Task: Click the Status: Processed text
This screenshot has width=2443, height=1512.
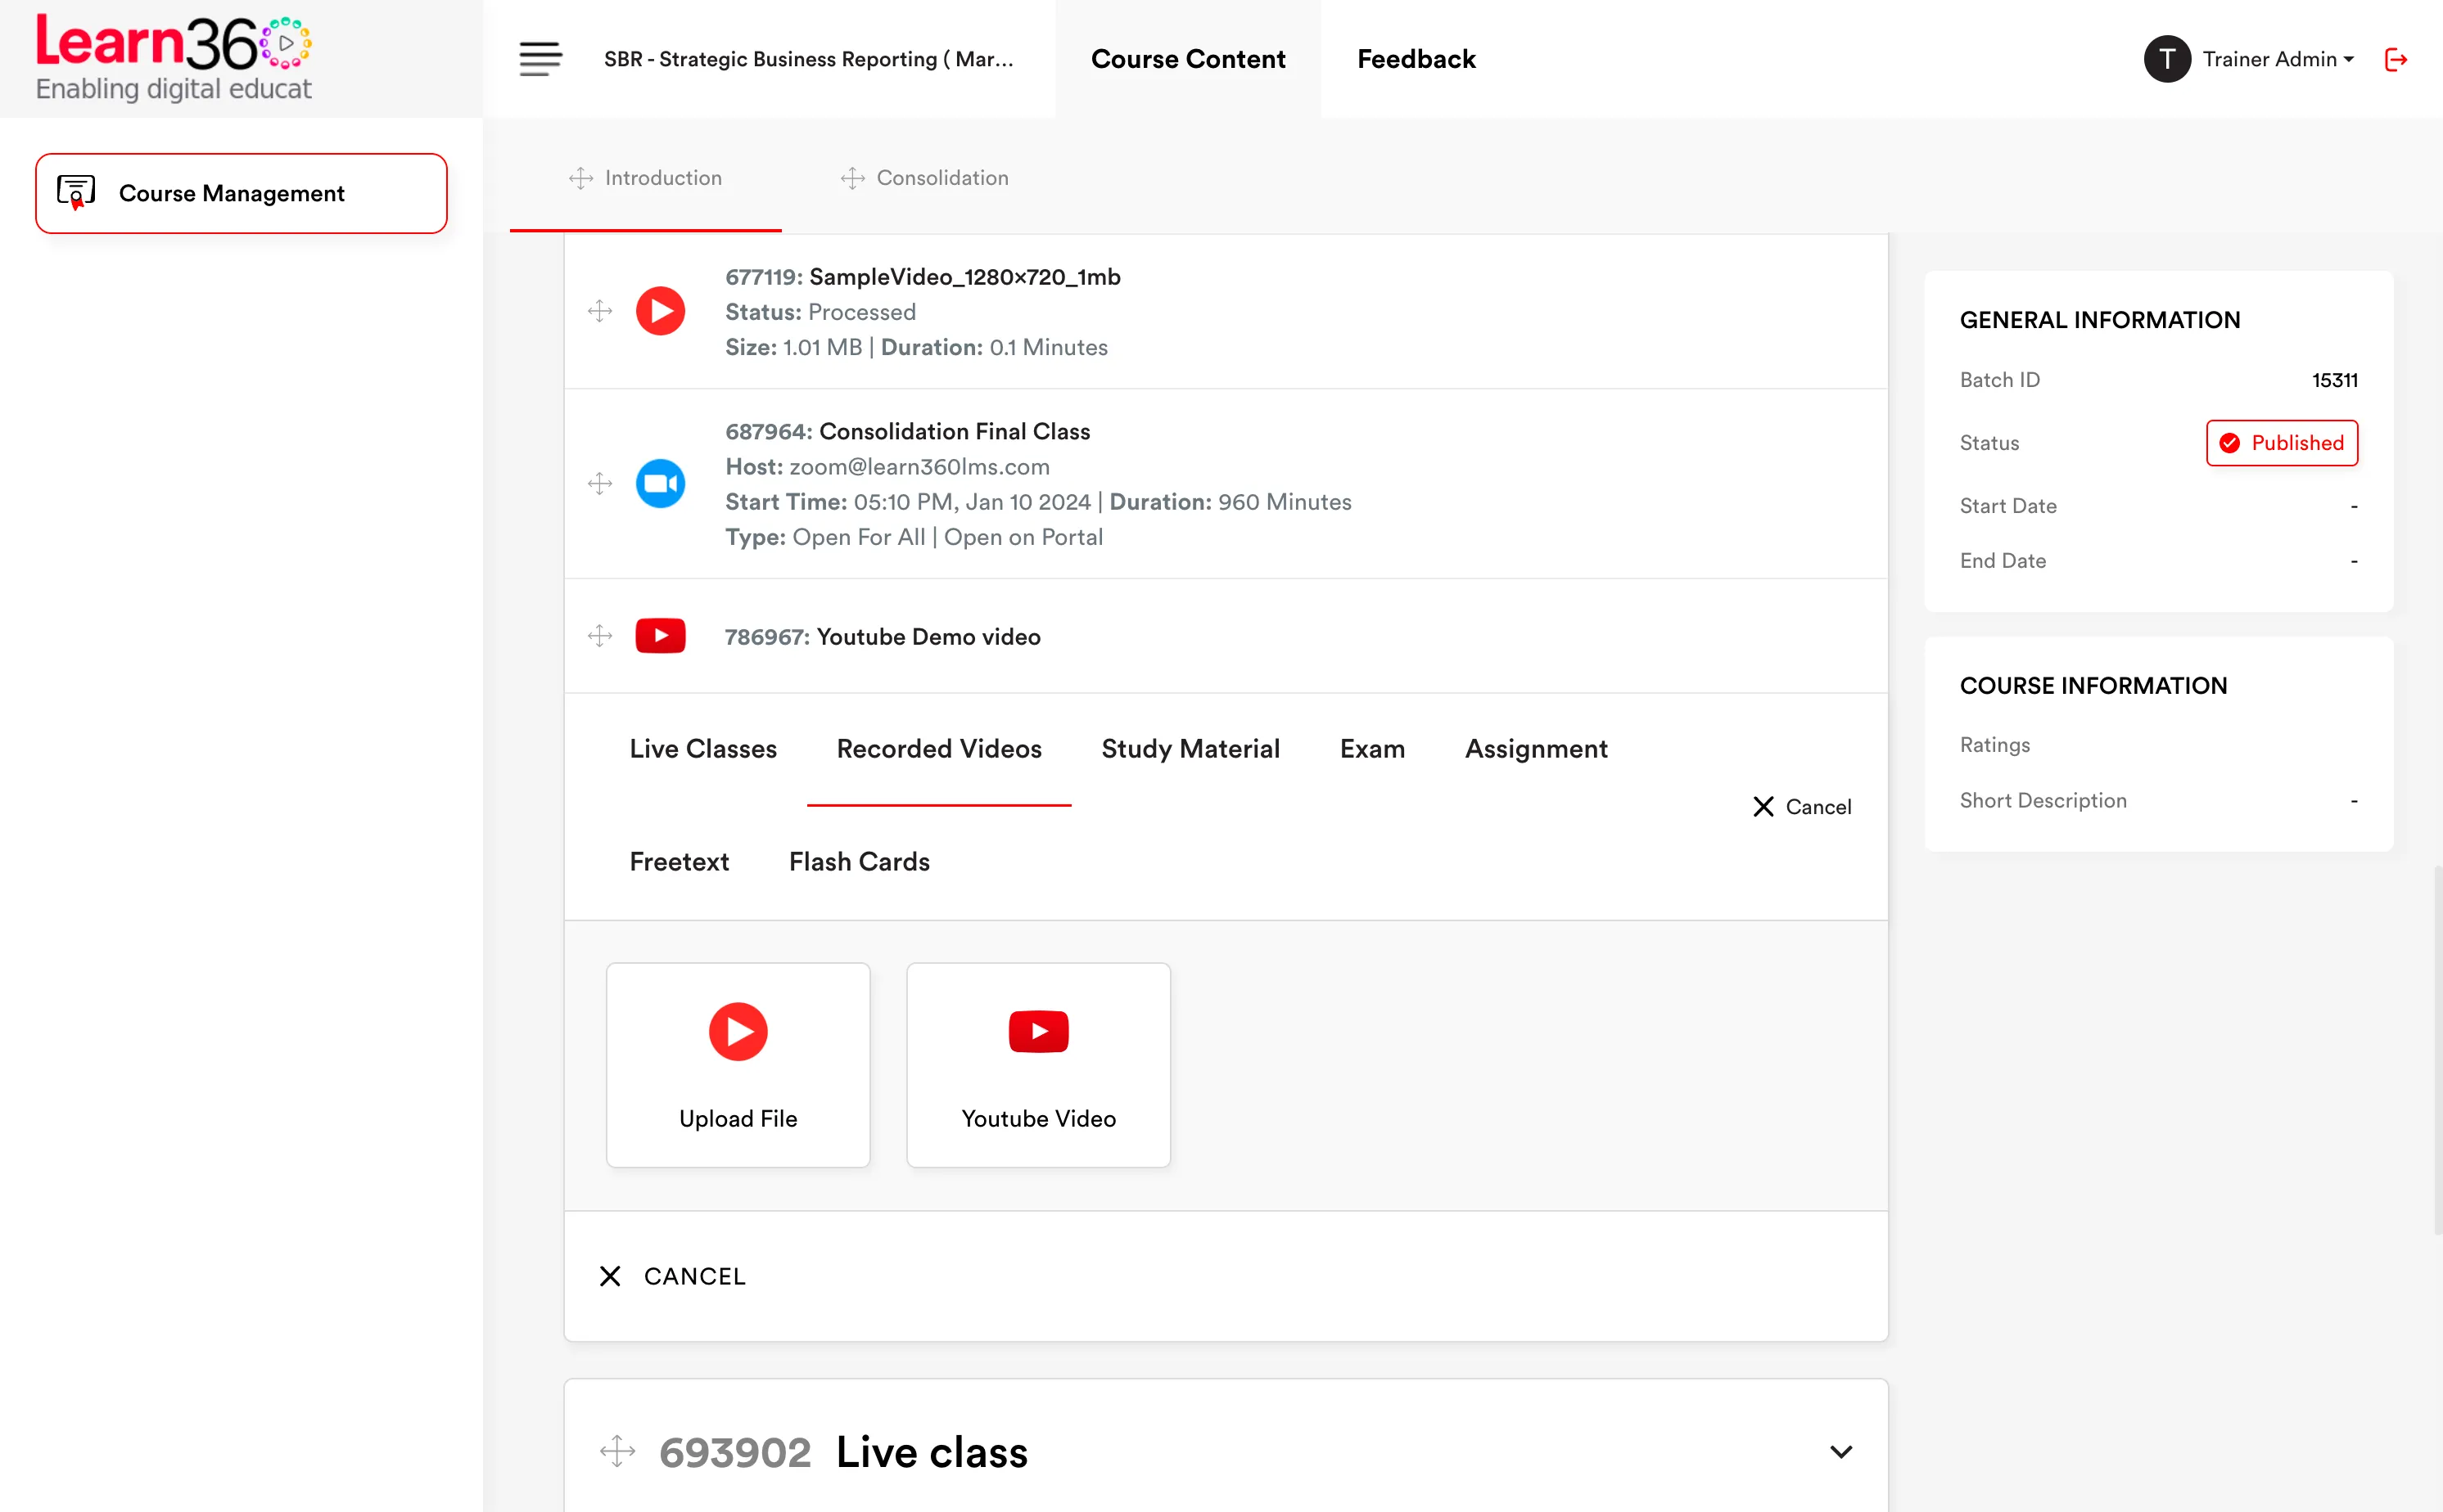Action: tap(820, 312)
